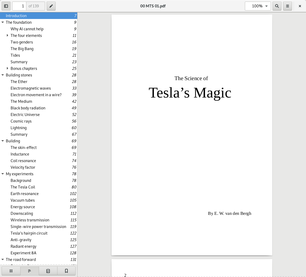The height and width of the screenshot is (277, 306).
Task: Select Experiment 8A entry
Action: click(x=39, y=253)
